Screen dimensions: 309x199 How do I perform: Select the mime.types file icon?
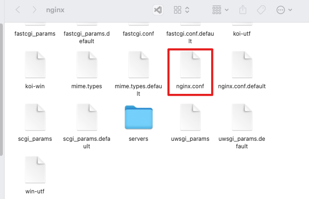[87, 64]
